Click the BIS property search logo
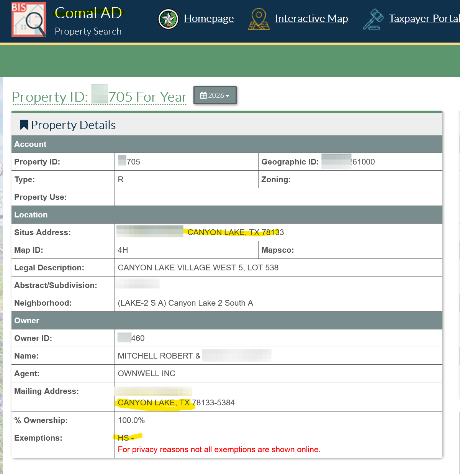The height and width of the screenshot is (474, 460). tap(29, 20)
